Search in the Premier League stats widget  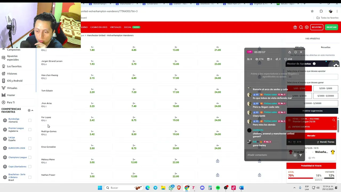[334, 120]
